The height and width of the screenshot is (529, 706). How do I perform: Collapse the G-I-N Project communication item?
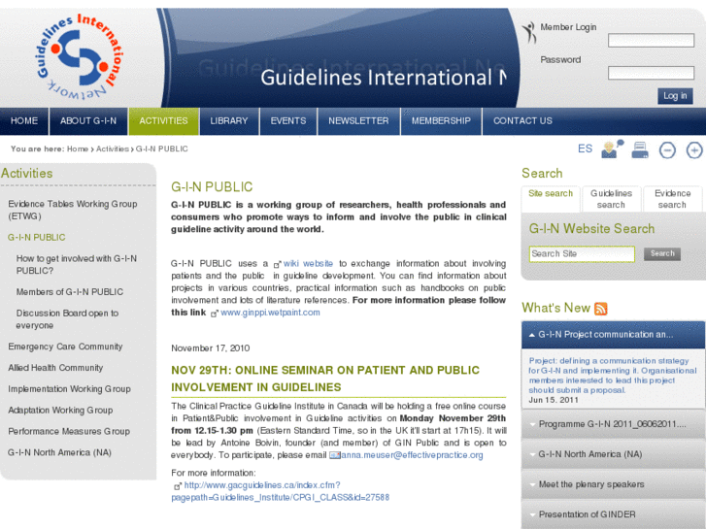pos(613,335)
